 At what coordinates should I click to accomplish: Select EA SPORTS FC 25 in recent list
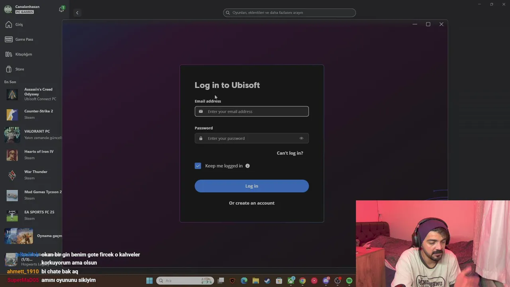tap(32, 215)
